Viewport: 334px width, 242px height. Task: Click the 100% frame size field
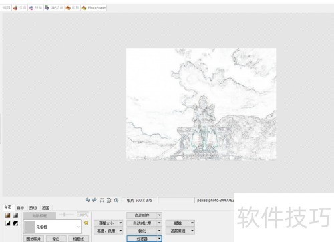(x=83, y=215)
